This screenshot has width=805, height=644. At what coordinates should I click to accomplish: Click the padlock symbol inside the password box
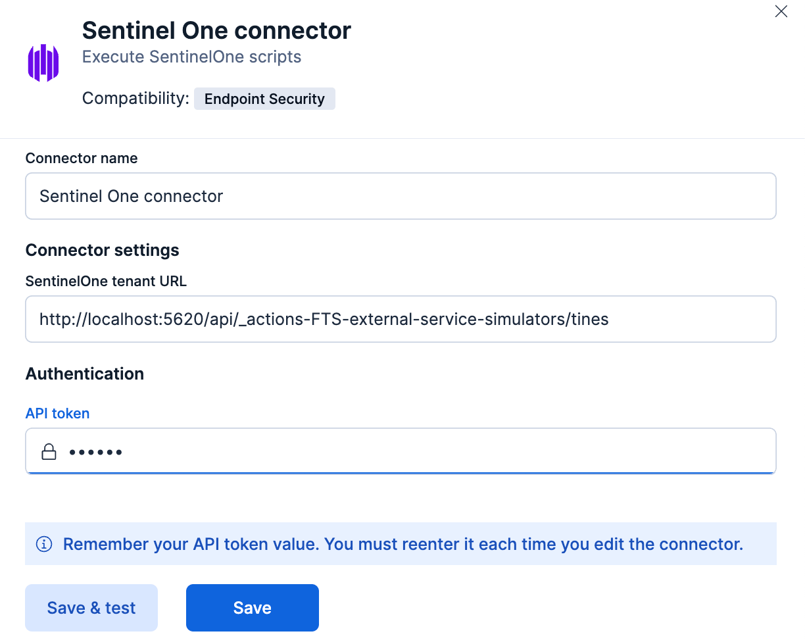pos(49,452)
